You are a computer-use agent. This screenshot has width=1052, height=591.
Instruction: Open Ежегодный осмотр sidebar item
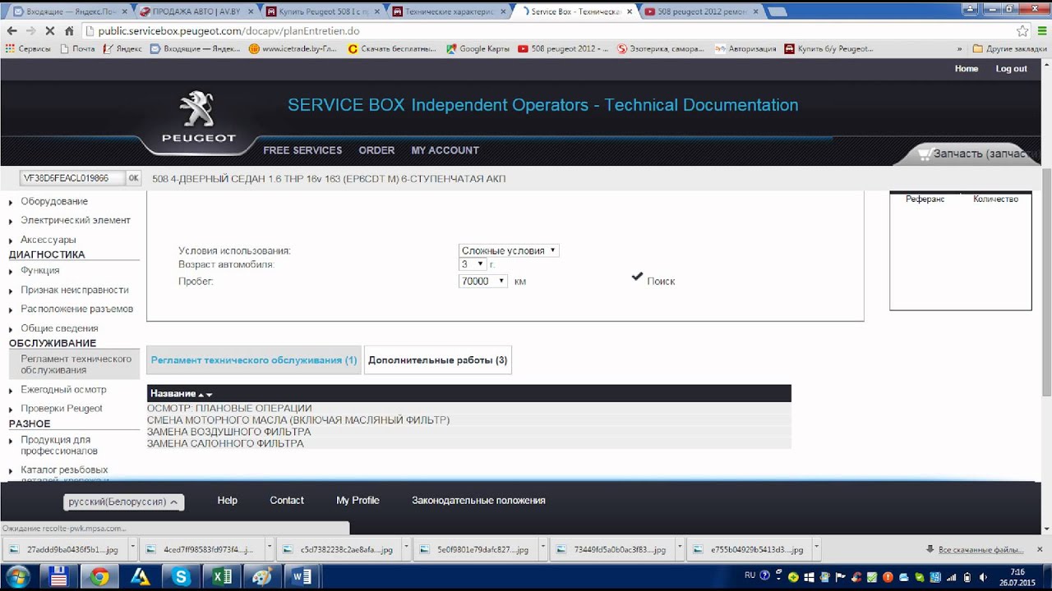click(63, 389)
